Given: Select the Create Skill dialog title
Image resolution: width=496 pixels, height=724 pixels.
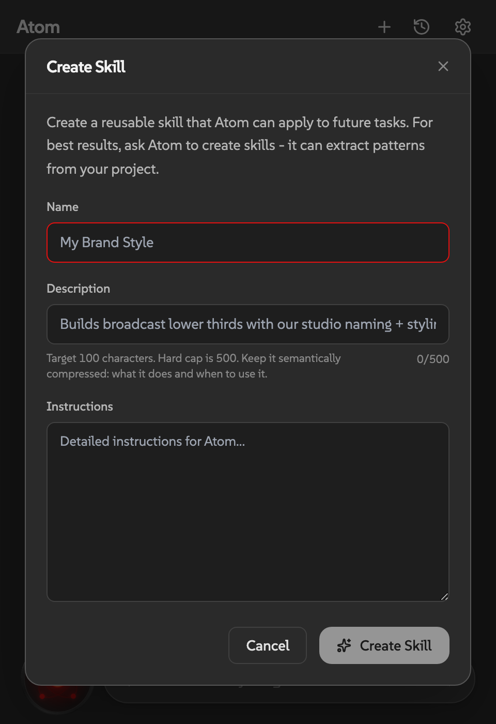Looking at the screenshot, I should click(86, 67).
